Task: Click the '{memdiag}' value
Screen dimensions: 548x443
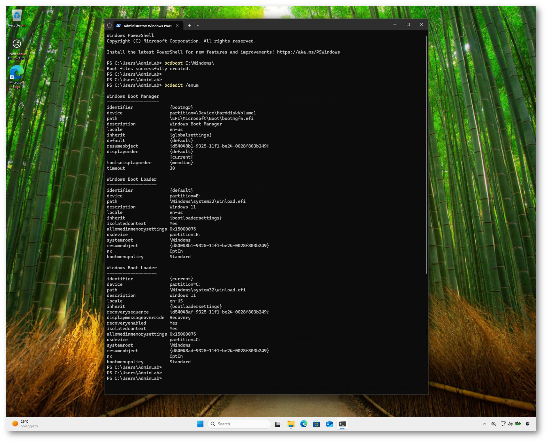Action: point(181,163)
